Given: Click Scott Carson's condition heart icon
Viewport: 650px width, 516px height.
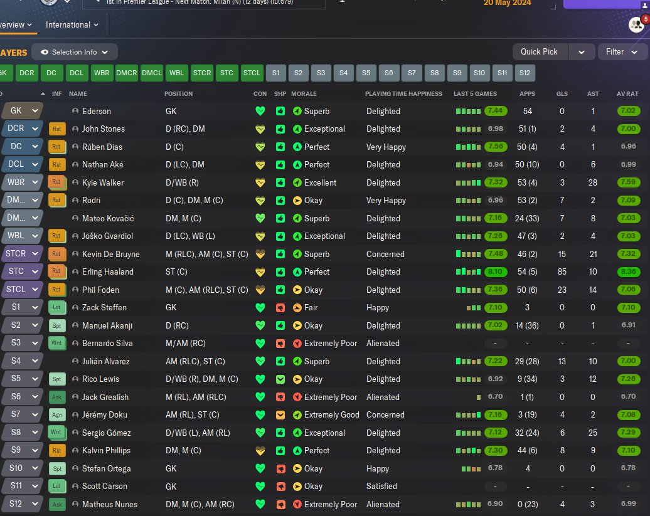Looking at the screenshot, I should pos(260,486).
